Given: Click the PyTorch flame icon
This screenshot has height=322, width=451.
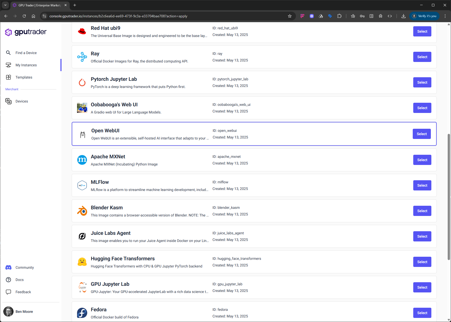Looking at the screenshot, I should [82, 82].
